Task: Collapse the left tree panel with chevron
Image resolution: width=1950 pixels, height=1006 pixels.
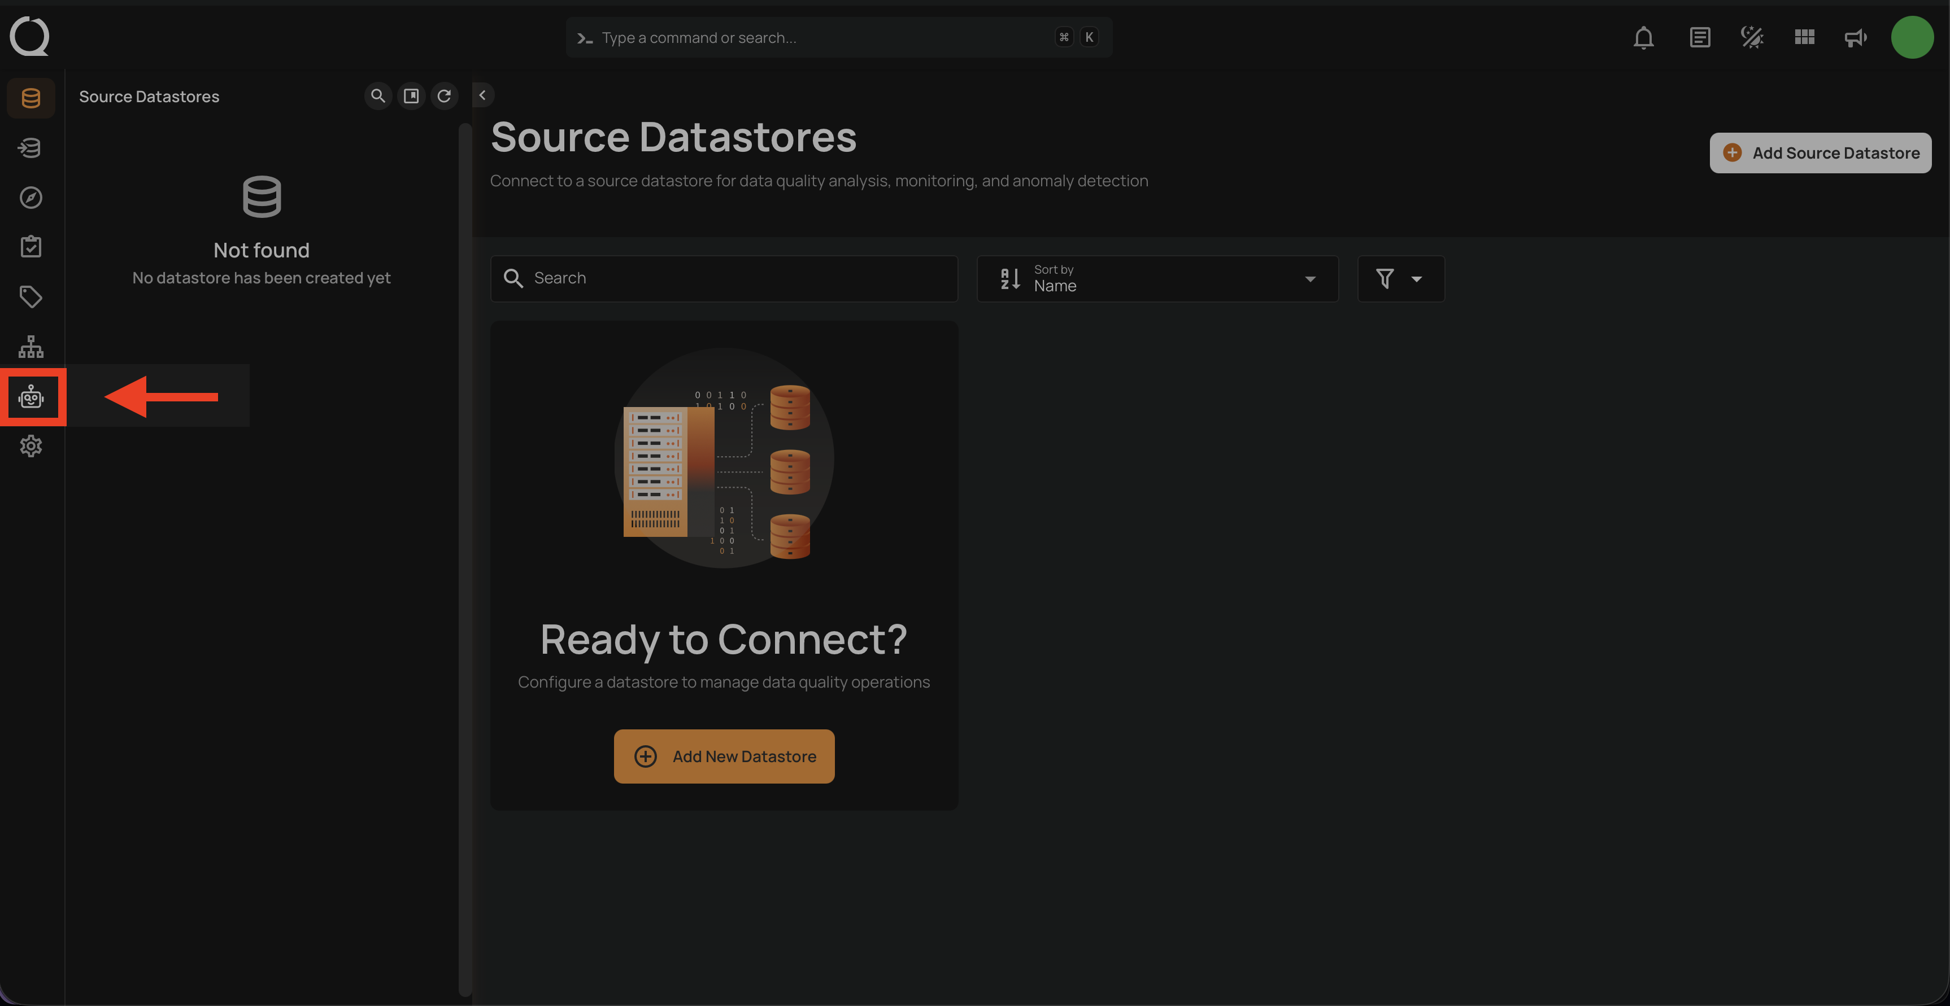Action: pos(482,95)
